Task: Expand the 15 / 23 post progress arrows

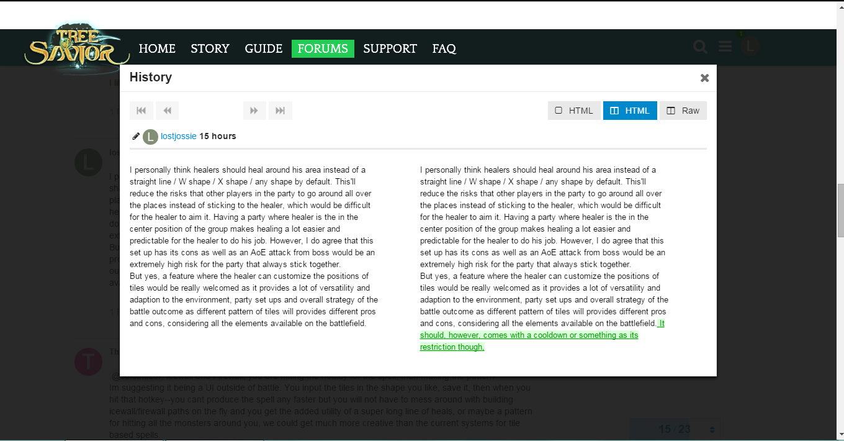Action: [712, 429]
